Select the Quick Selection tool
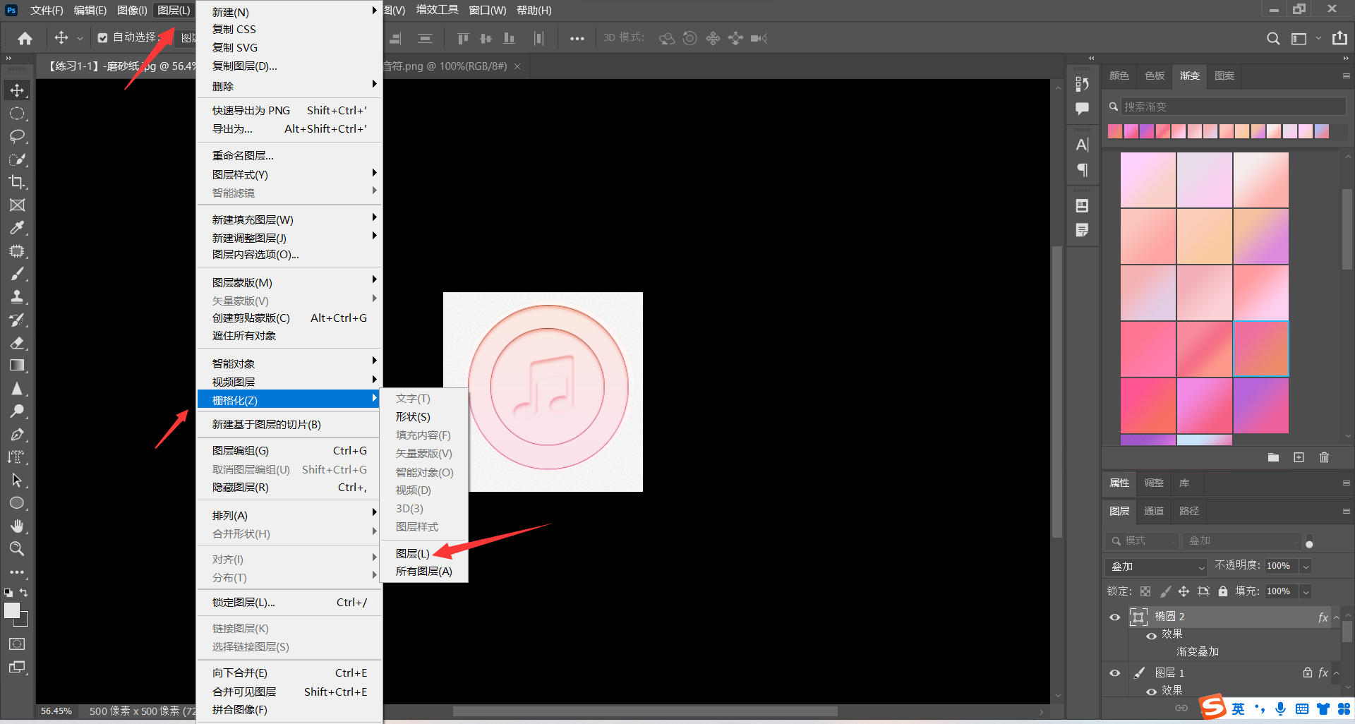 (x=17, y=159)
